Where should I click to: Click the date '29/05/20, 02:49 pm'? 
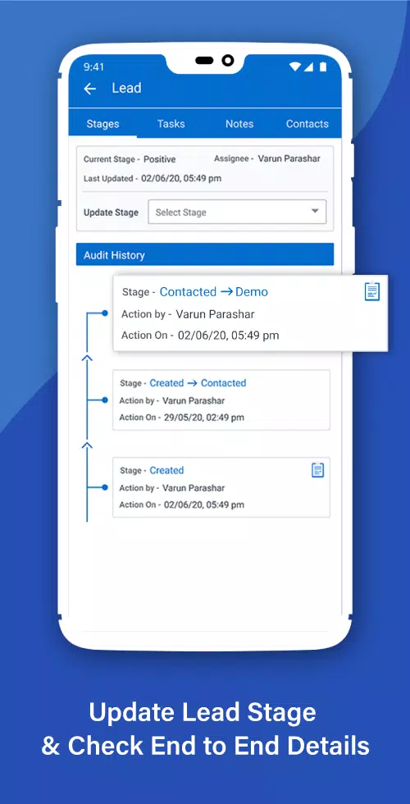(204, 418)
